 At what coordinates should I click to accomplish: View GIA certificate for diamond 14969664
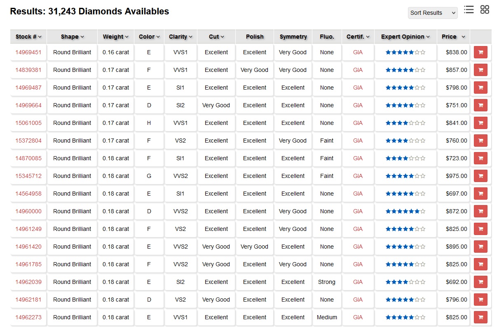tap(358, 105)
